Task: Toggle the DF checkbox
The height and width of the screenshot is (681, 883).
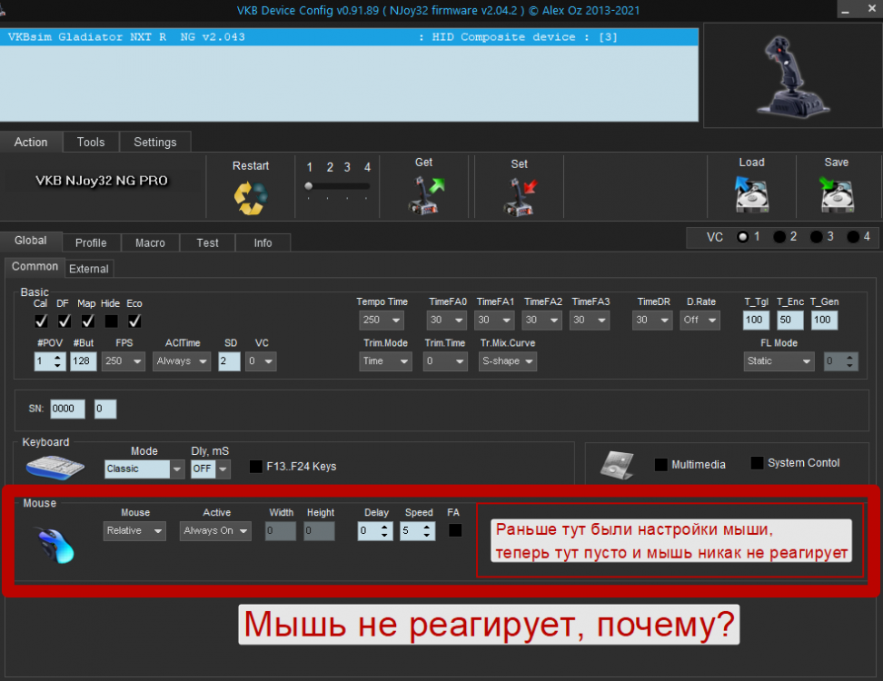Action: coord(64,321)
